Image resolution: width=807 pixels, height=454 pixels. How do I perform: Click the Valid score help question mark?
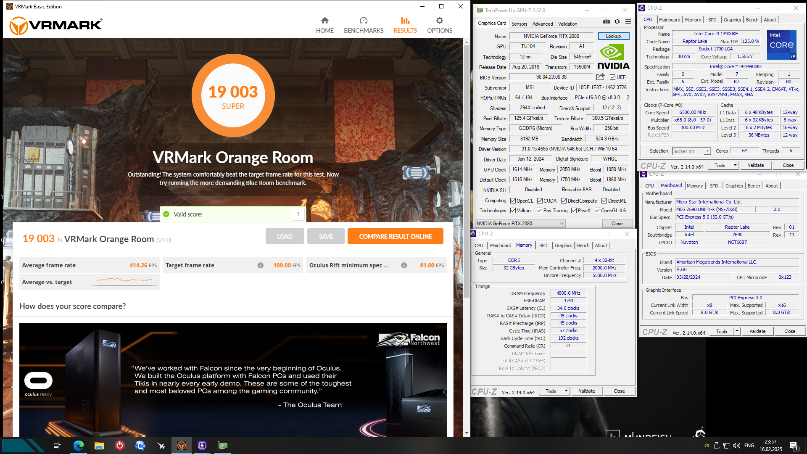[298, 214]
